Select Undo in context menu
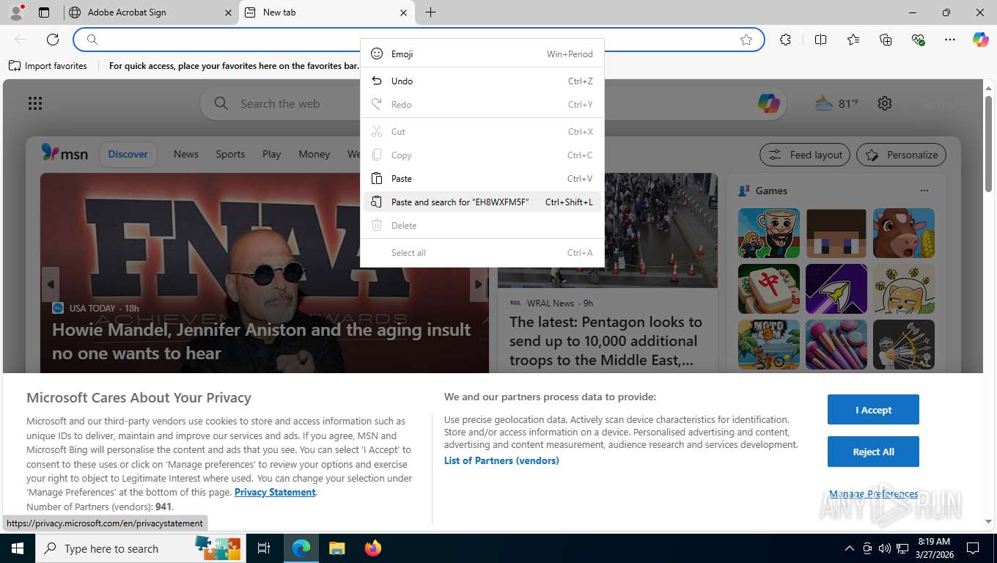This screenshot has height=563, width=997. tap(482, 81)
